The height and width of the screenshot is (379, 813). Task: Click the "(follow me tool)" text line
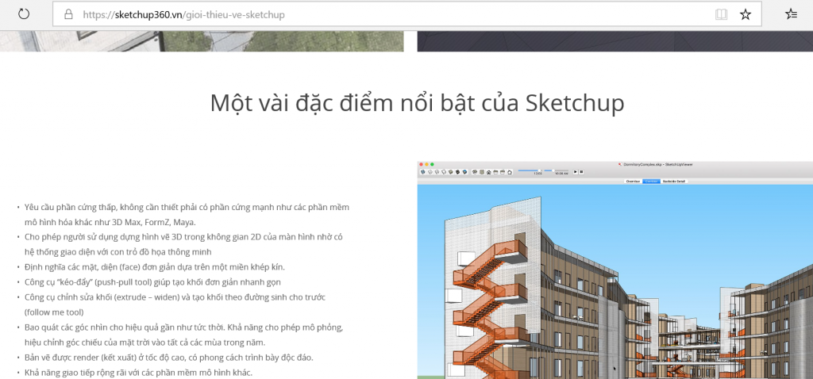(54, 312)
